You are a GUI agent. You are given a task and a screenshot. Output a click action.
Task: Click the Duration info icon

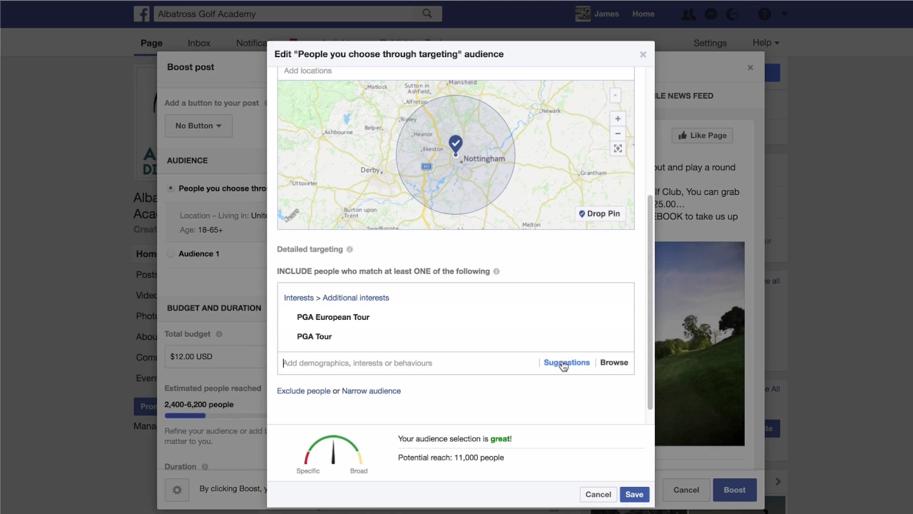coord(205,467)
